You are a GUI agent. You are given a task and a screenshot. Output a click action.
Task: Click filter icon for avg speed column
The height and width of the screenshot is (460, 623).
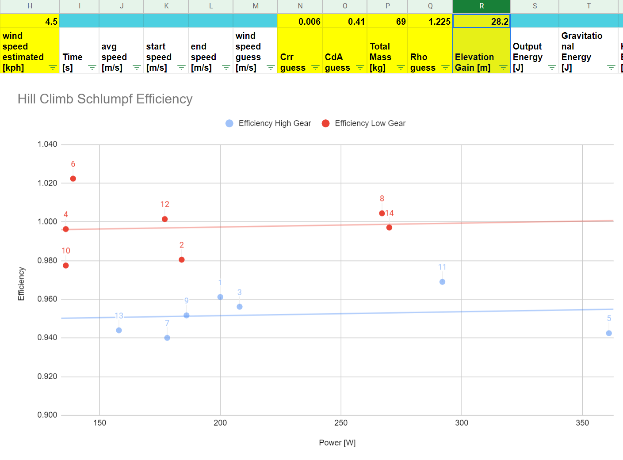pos(137,68)
